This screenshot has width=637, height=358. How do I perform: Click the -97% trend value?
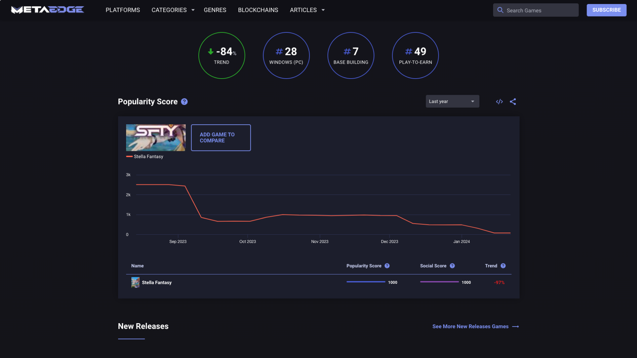click(x=499, y=282)
